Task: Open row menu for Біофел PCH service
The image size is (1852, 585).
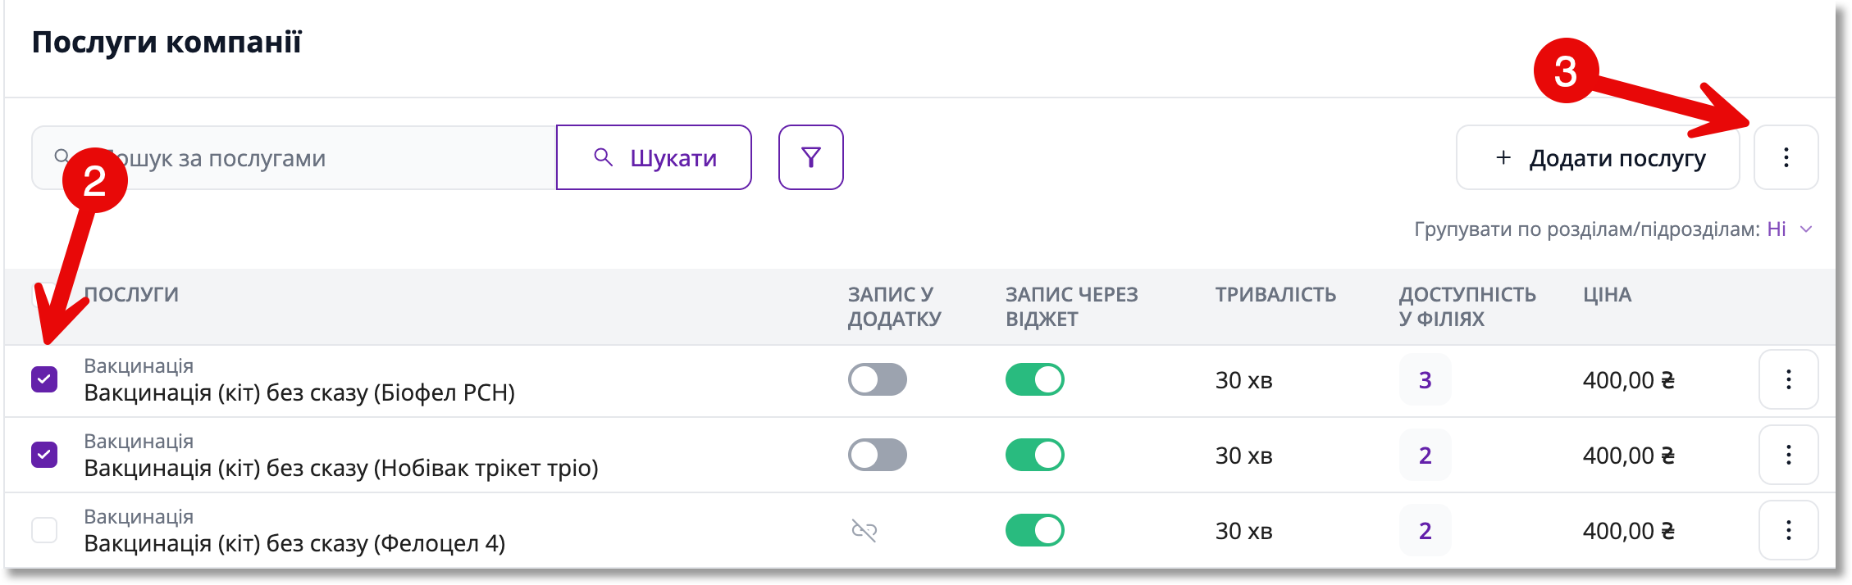Action: click(x=1788, y=379)
